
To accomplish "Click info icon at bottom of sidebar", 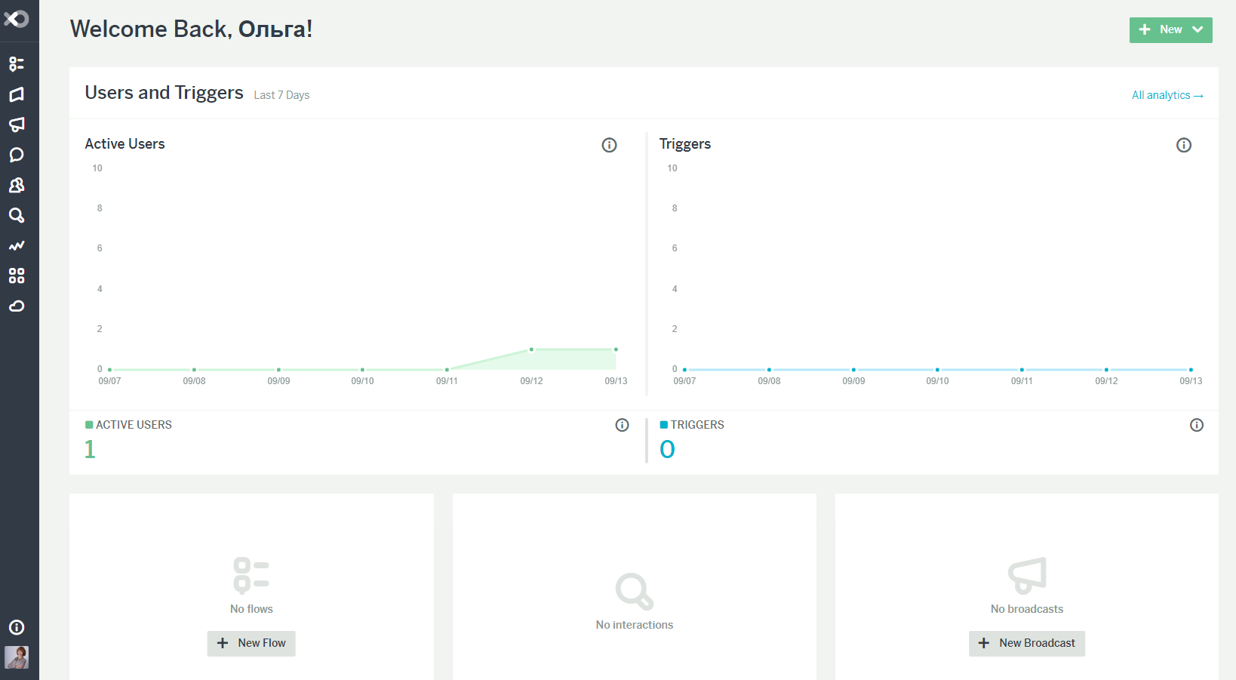I will [x=17, y=627].
